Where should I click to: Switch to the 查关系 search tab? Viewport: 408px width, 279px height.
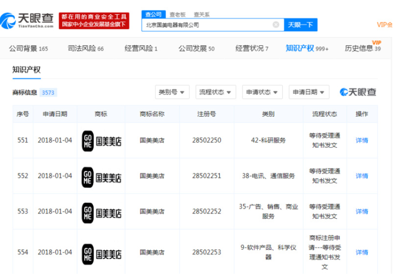pos(202,15)
